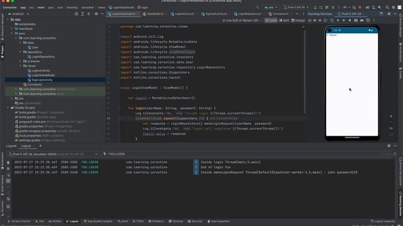Open Build tool window
Viewport: 403px width, 226px height.
tap(123, 222)
